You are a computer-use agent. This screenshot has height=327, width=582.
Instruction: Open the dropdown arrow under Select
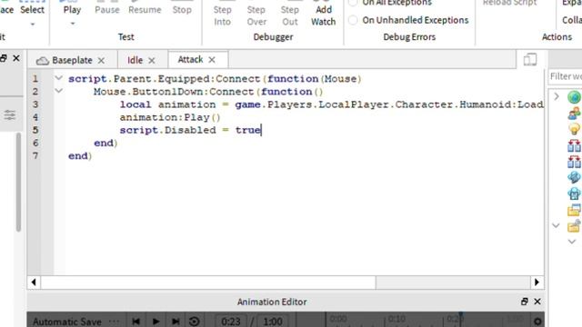click(33, 25)
